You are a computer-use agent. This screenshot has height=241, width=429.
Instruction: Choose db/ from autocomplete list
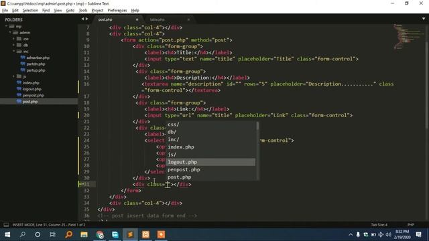210,132
